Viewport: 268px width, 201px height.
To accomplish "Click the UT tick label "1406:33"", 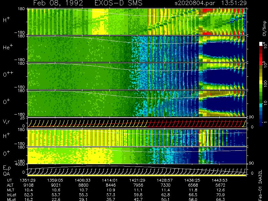I will (x=82, y=180).
